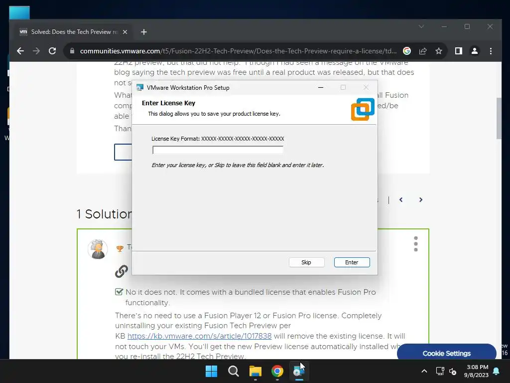Open kb.vmware.com article 1017838 link
Image resolution: width=510 pixels, height=383 pixels.
(x=199, y=336)
